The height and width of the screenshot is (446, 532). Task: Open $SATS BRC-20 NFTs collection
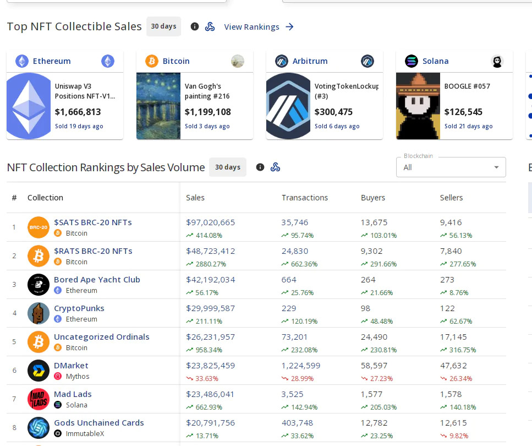93,222
